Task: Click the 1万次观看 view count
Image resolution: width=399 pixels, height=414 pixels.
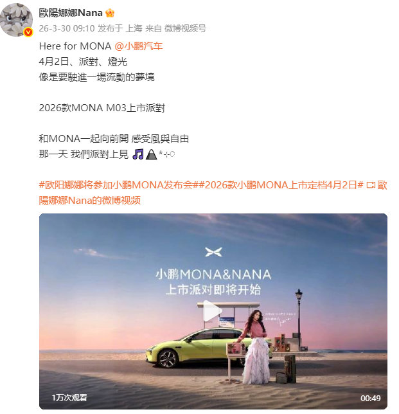Action: pyautogui.click(x=69, y=397)
